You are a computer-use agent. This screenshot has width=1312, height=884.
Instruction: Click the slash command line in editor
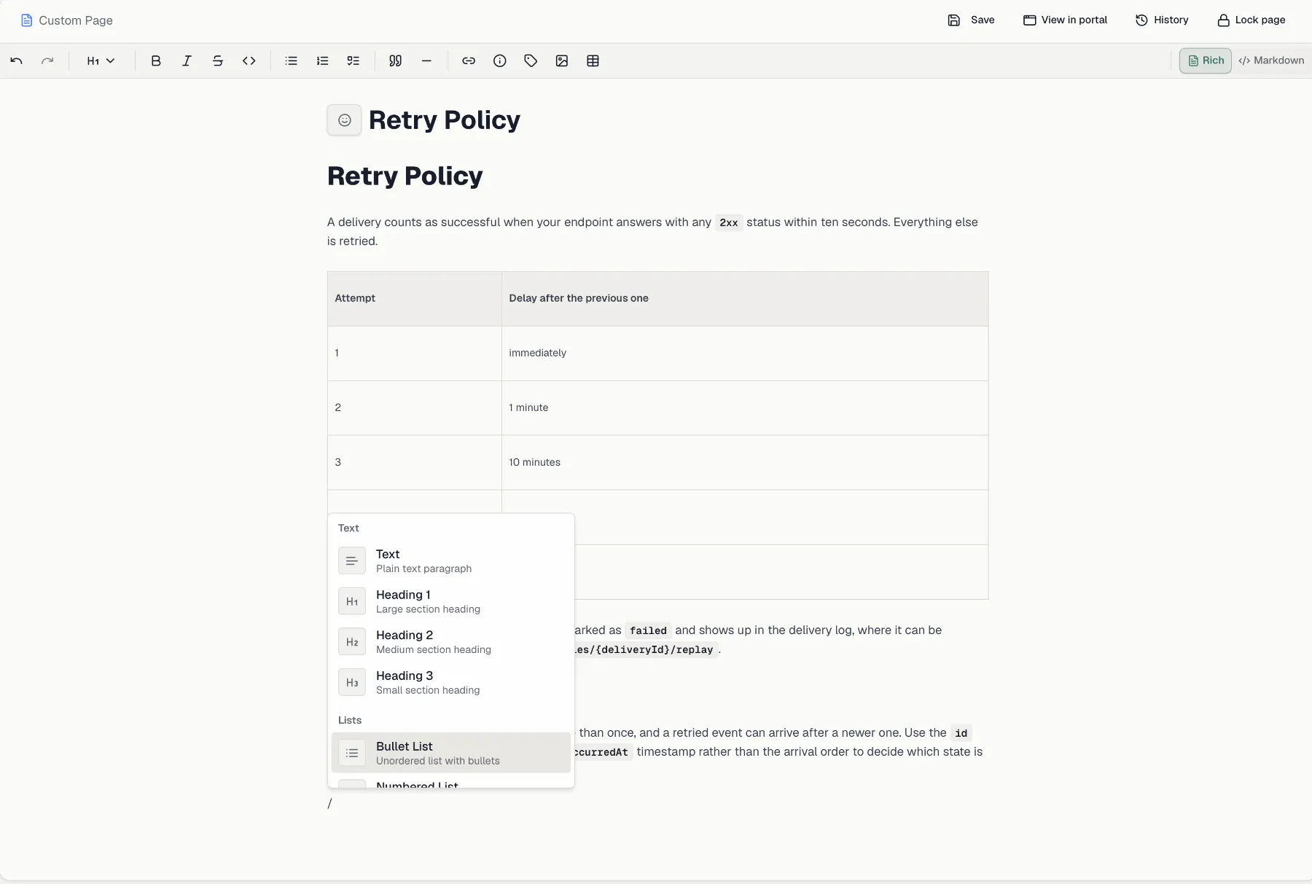coord(657,803)
